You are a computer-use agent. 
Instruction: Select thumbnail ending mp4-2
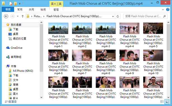(x=82, y=28)
